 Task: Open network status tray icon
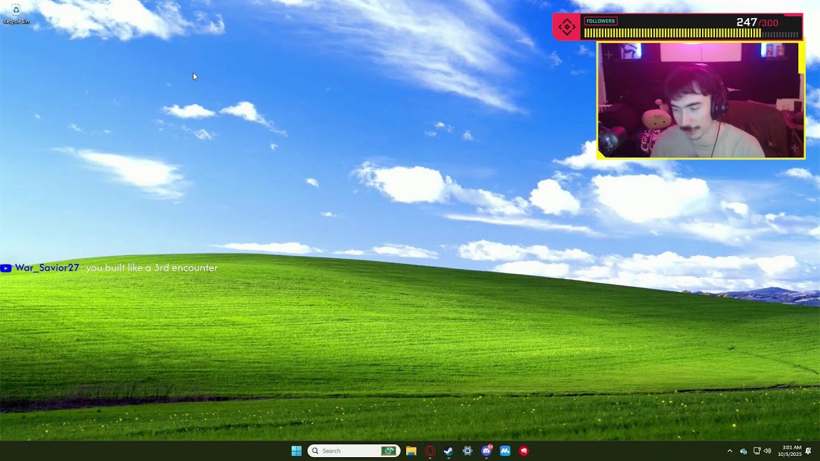coord(757,451)
